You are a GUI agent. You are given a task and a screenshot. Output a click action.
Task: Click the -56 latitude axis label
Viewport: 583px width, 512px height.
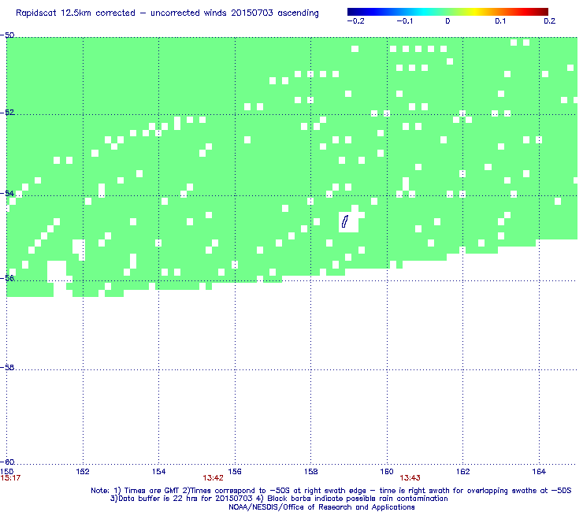pyautogui.click(x=7, y=278)
